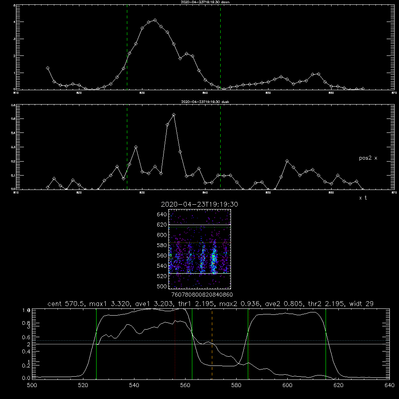This screenshot has height=399, width=399.
Task: Click the 'max2 0.936' value
Action: point(239,304)
